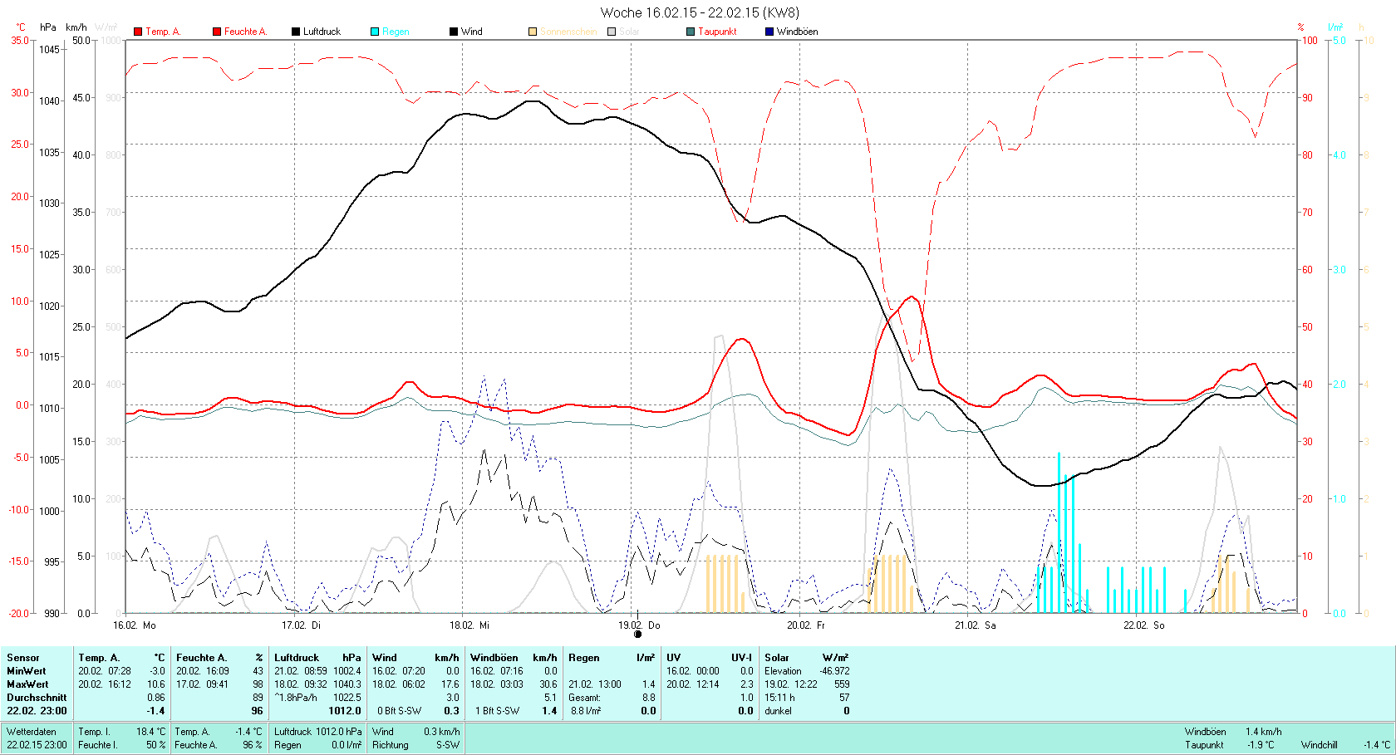Click the blue Windböen legend swatch
Image resolution: width=1396 pixels, height=755 pixels.
click(769, 32)
